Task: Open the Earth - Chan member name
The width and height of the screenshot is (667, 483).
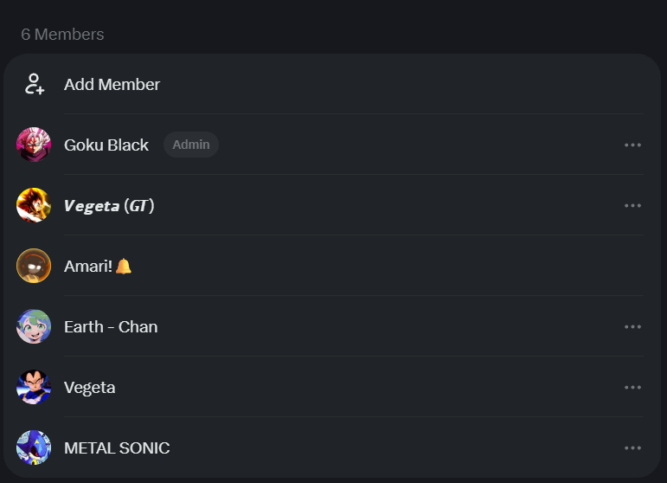Action: [111, 327]
